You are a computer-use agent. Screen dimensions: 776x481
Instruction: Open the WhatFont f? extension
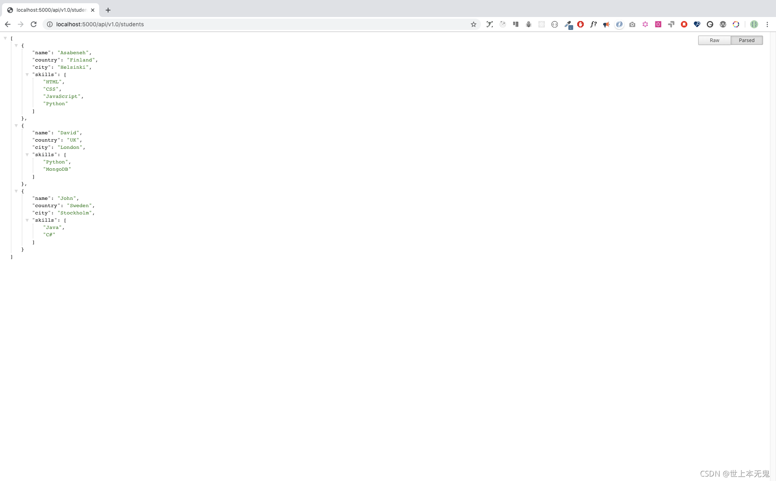(593, 24)
